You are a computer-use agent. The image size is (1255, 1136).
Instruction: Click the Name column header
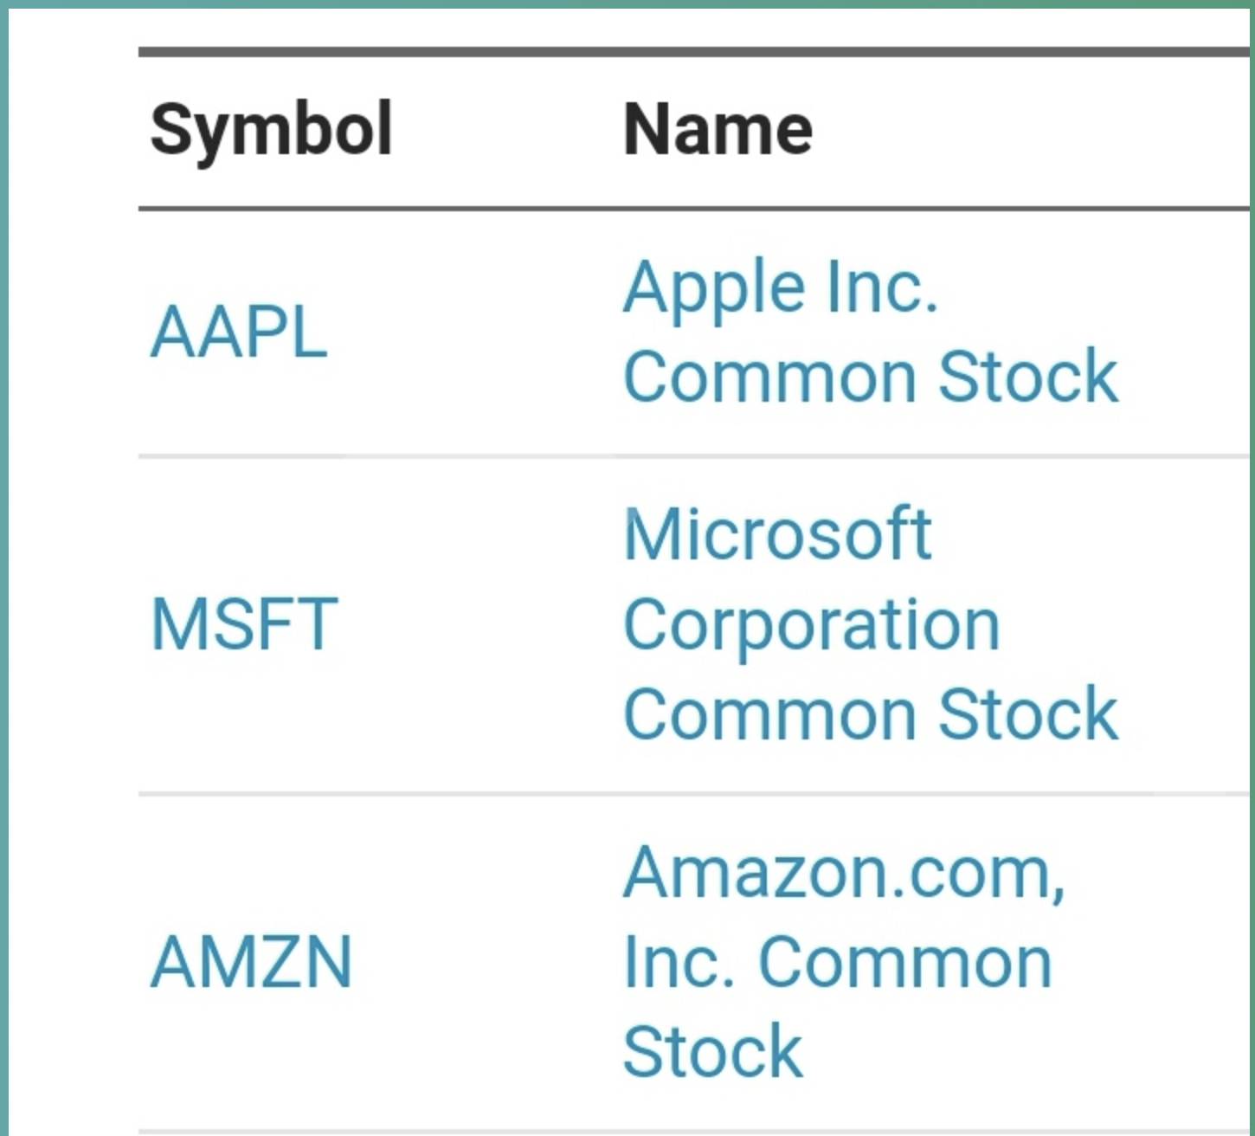718,130
